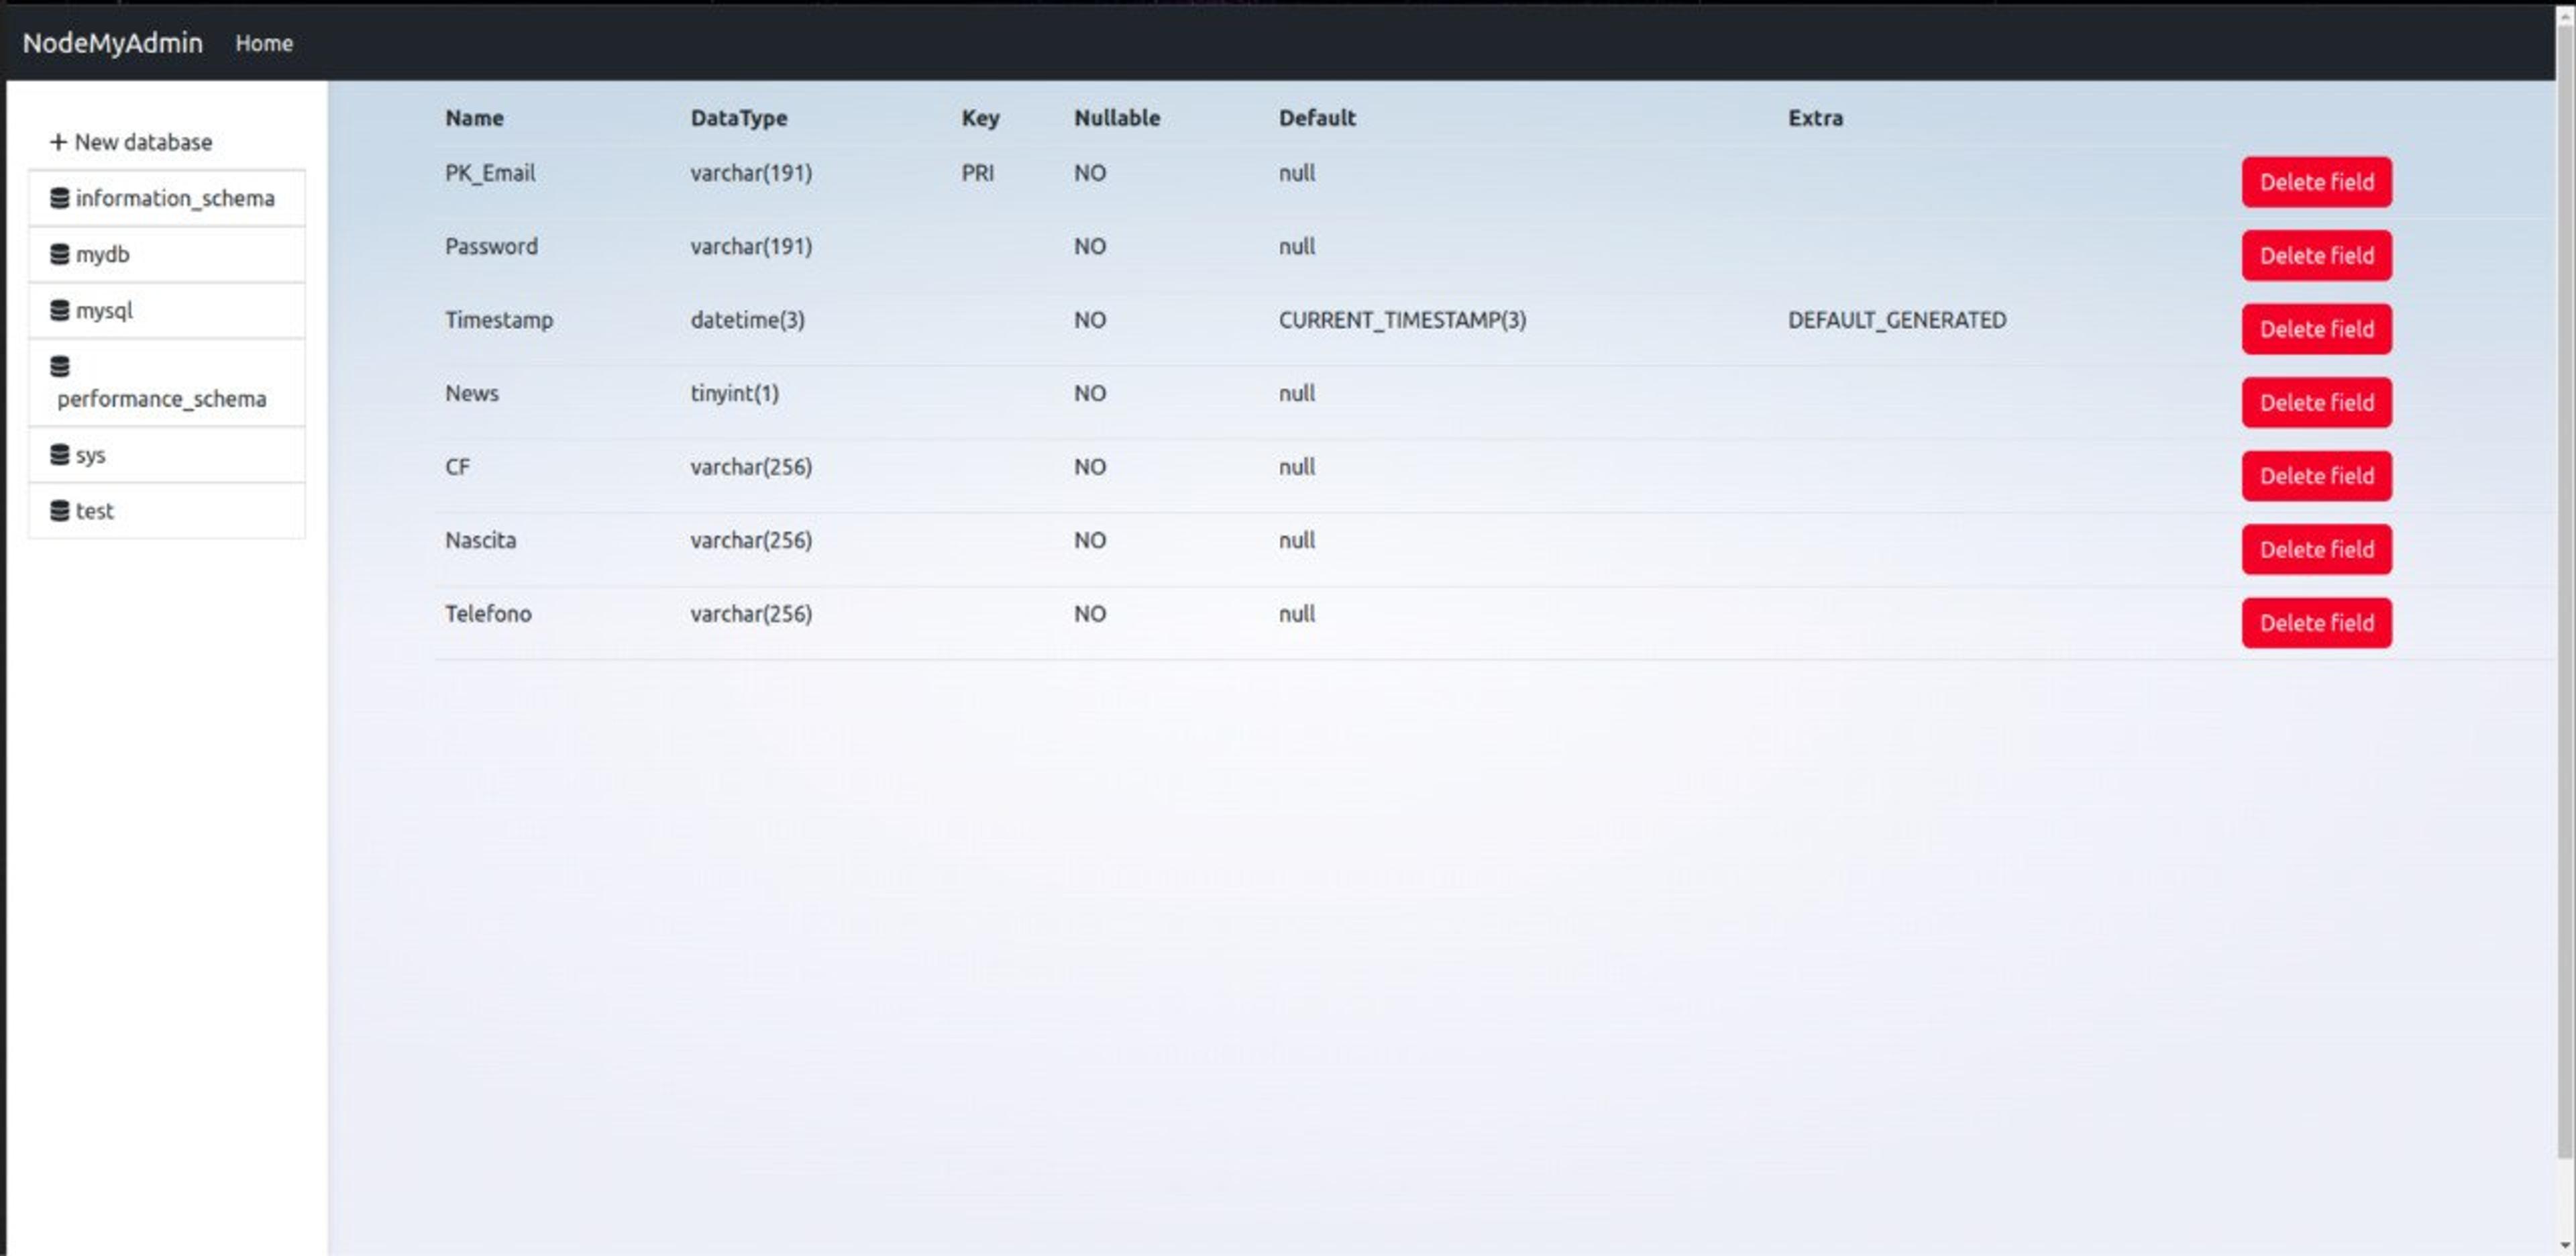Click the database icon beside mydb
The width and height of the screenshot is (2576, 1256).
tap(60, 254)
